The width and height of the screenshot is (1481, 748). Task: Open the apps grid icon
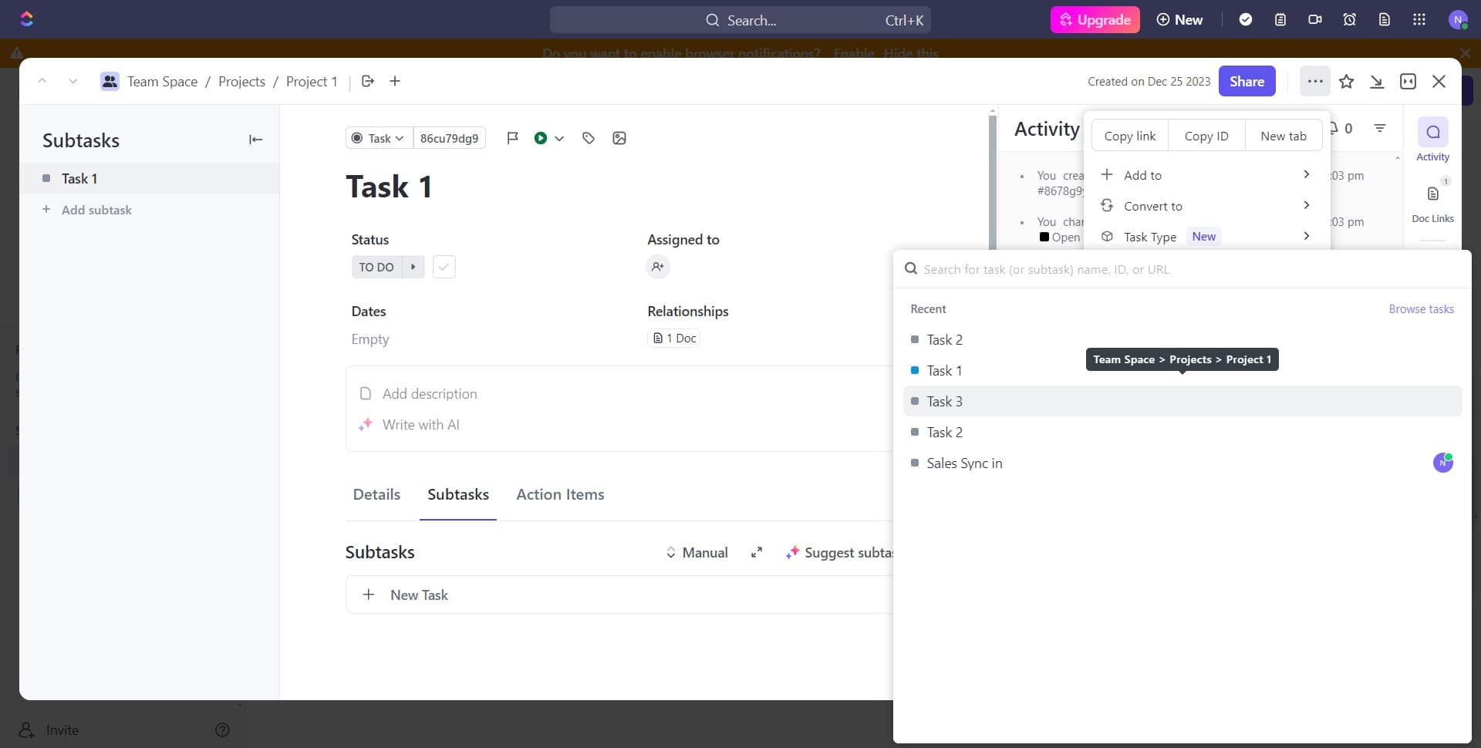coord(1419,19)
